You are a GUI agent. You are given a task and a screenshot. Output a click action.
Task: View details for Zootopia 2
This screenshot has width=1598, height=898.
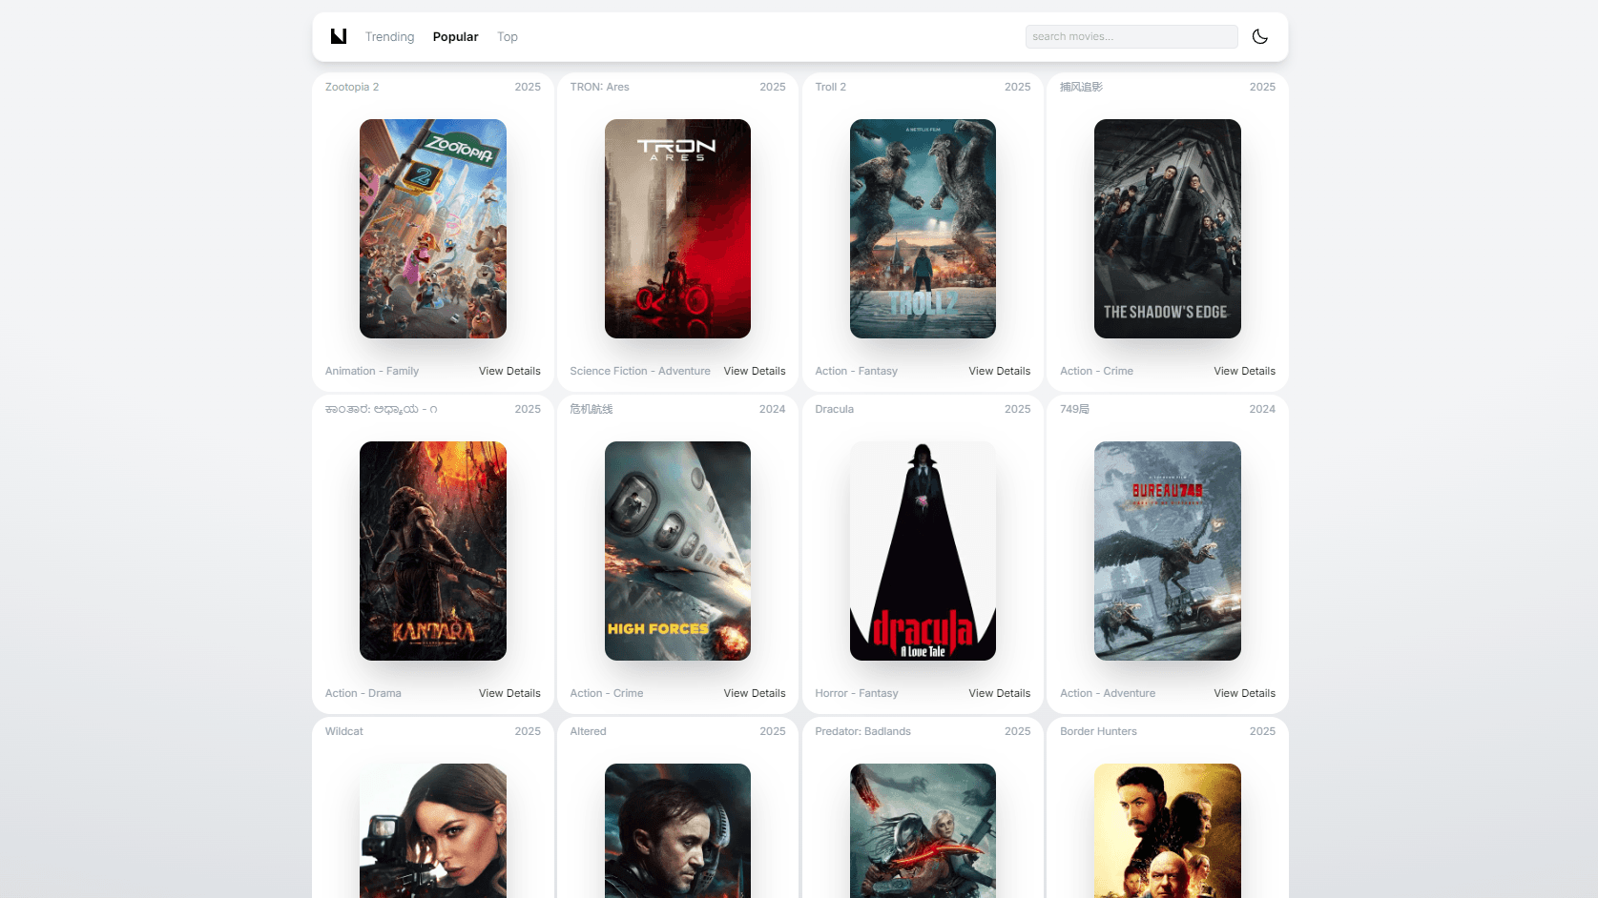pyautogui.click(x=508, y=371)
